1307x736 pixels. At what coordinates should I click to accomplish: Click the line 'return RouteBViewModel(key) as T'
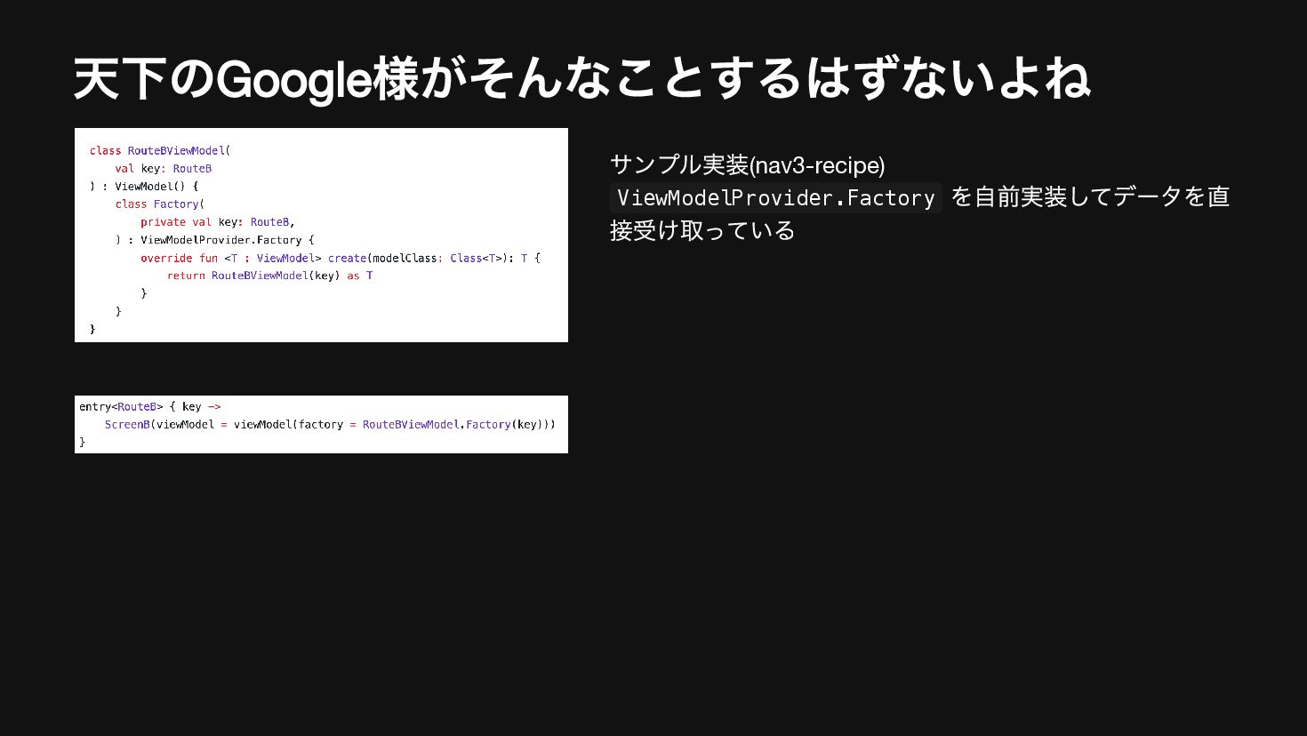tap(269, 276)
